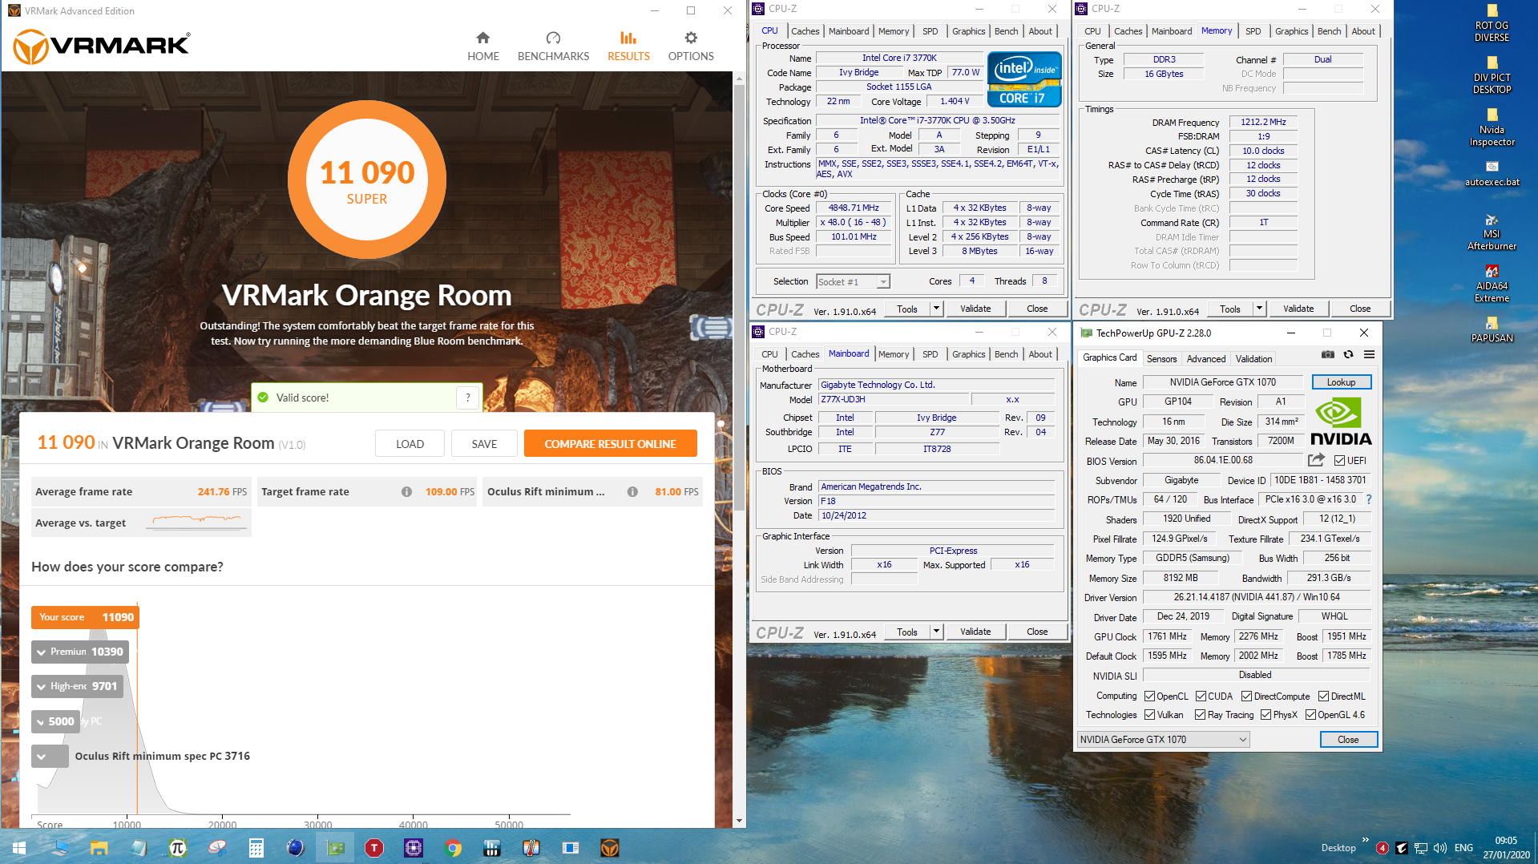The image size is (1538, 864).
Task: Expand Oculus Rift minimum spec PC entry
Action: 50,756
